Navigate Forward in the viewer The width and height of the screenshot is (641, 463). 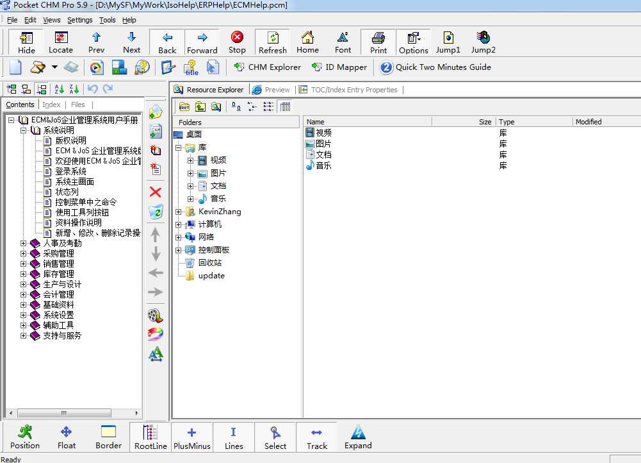pos(202,42)
